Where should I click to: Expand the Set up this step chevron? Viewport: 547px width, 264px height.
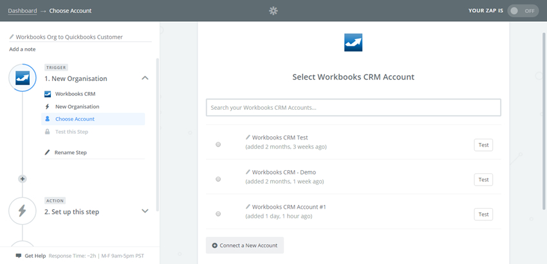[145, 211]
